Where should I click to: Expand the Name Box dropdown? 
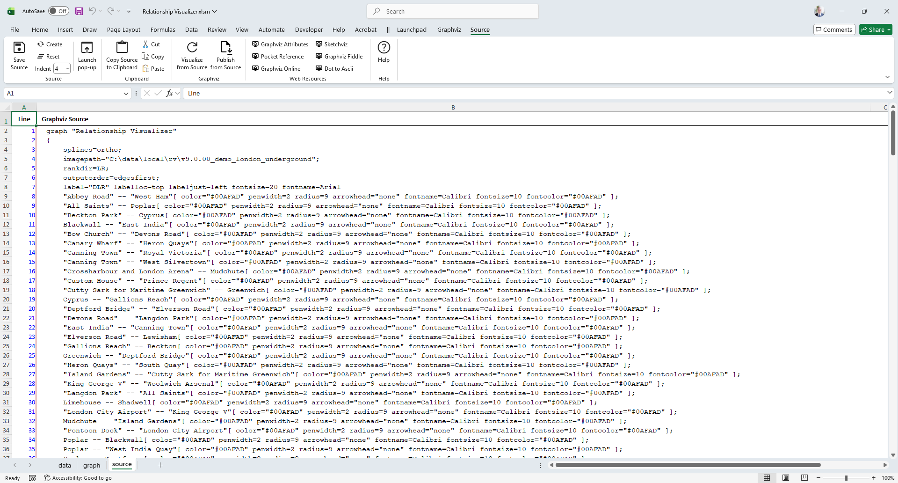pos(126,94)
